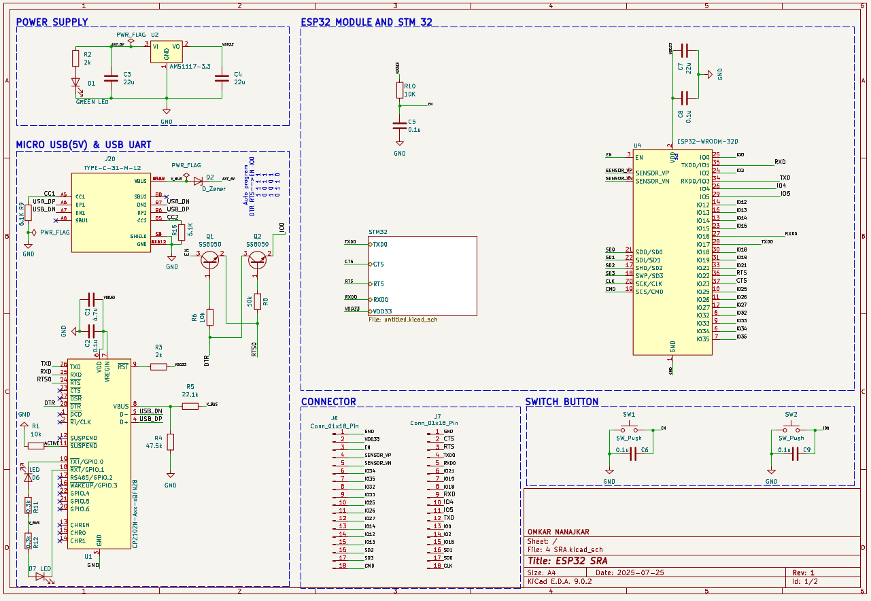Click the J6 Conn_01x18_Pin connector label
This screenshot has width=871, height=601.
pyautogui.click(x=334, y=422)
